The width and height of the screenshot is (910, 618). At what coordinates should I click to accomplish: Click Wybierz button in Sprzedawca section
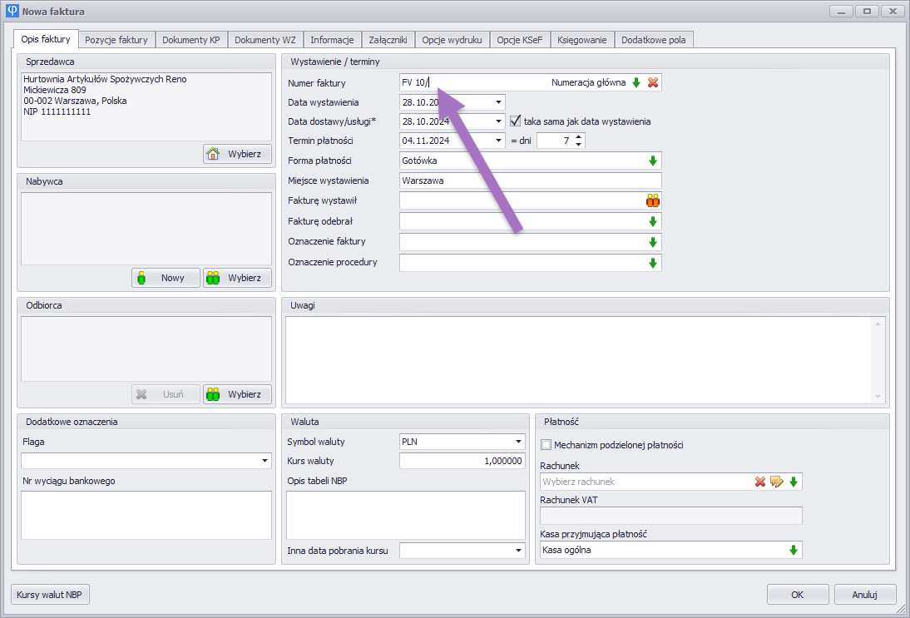tap(237, 154)
